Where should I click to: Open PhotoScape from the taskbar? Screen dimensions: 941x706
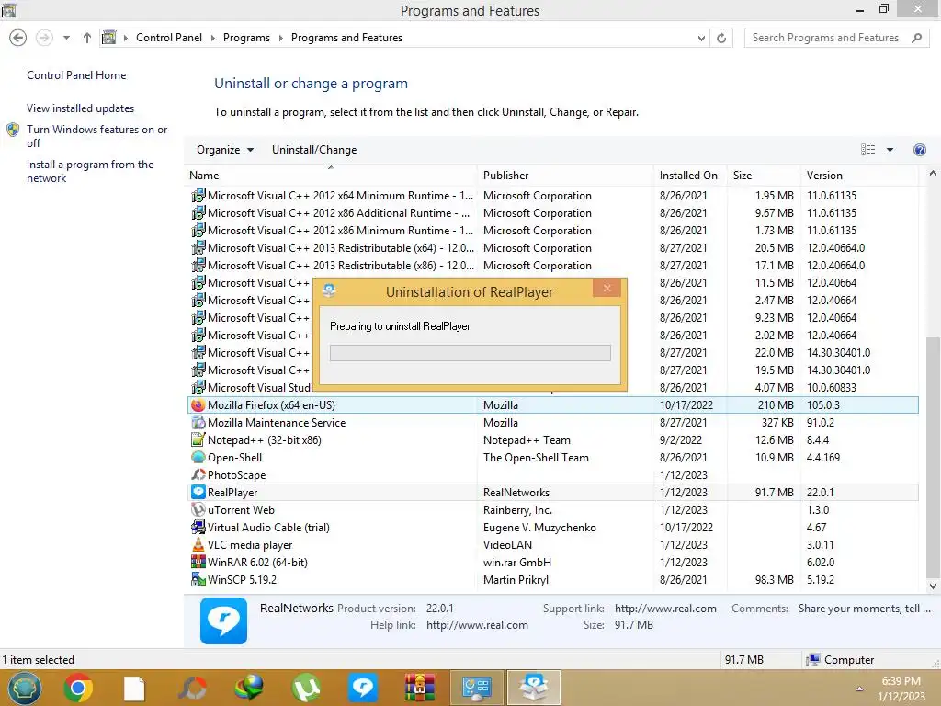[193, 688]
